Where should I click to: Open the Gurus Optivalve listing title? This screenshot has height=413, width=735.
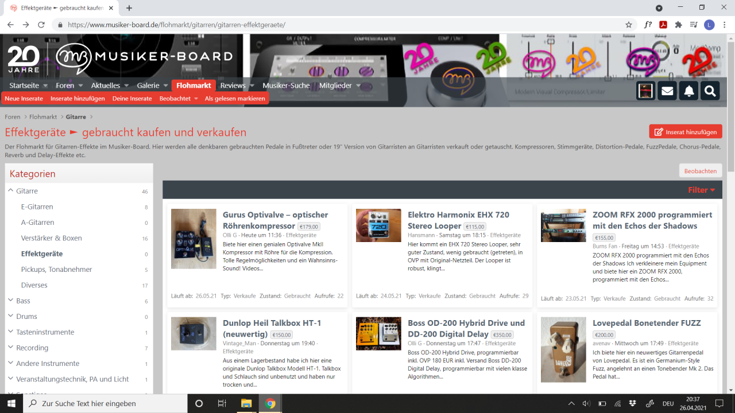pyautogui.click(x=276, y=220)
